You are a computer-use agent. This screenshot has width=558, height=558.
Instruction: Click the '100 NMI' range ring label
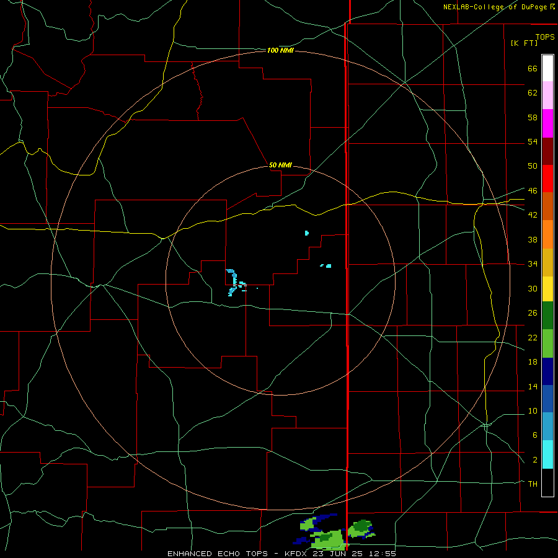280,51
